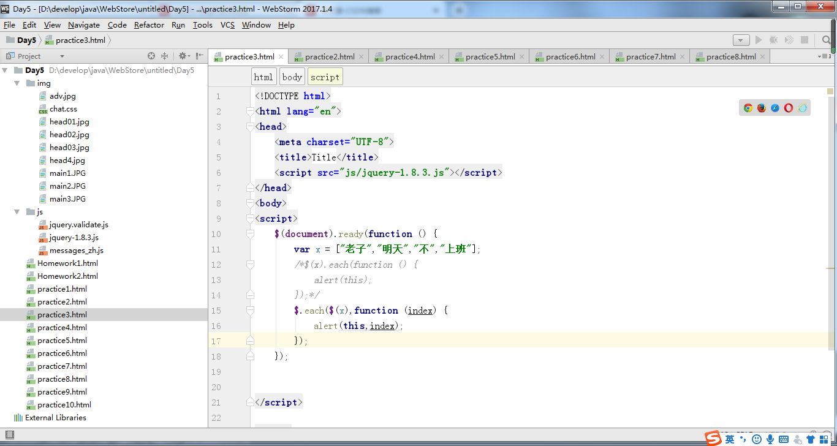This screenshot has height=446, width=837.
Task: Open the Project panel gear settings
Action: pyautogui.click(x=183, y=56)
